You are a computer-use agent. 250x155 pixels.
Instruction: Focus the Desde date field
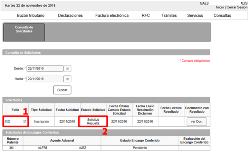tap(45, 69)
